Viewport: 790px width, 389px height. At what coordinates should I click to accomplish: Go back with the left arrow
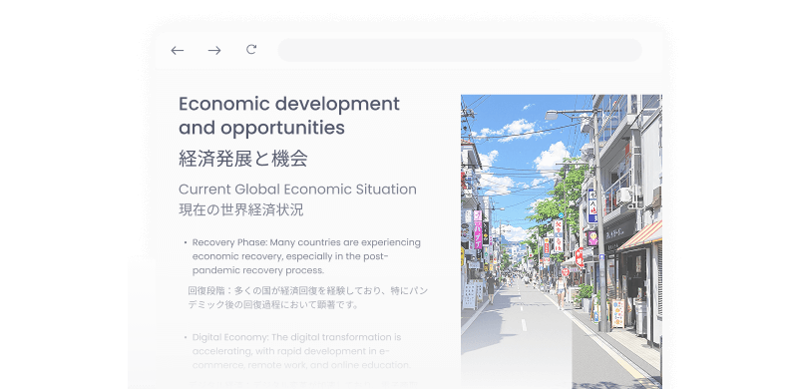[177, 51]
